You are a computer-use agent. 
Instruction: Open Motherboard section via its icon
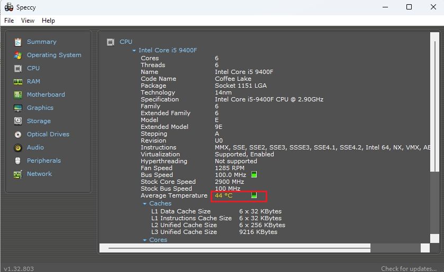[x=18, y=95]
